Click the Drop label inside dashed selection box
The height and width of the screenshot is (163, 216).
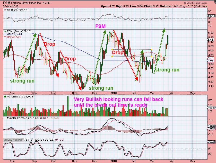[x=117, y=53]
